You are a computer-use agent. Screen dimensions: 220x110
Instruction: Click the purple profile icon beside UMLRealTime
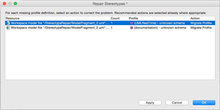tap(131, 23)
